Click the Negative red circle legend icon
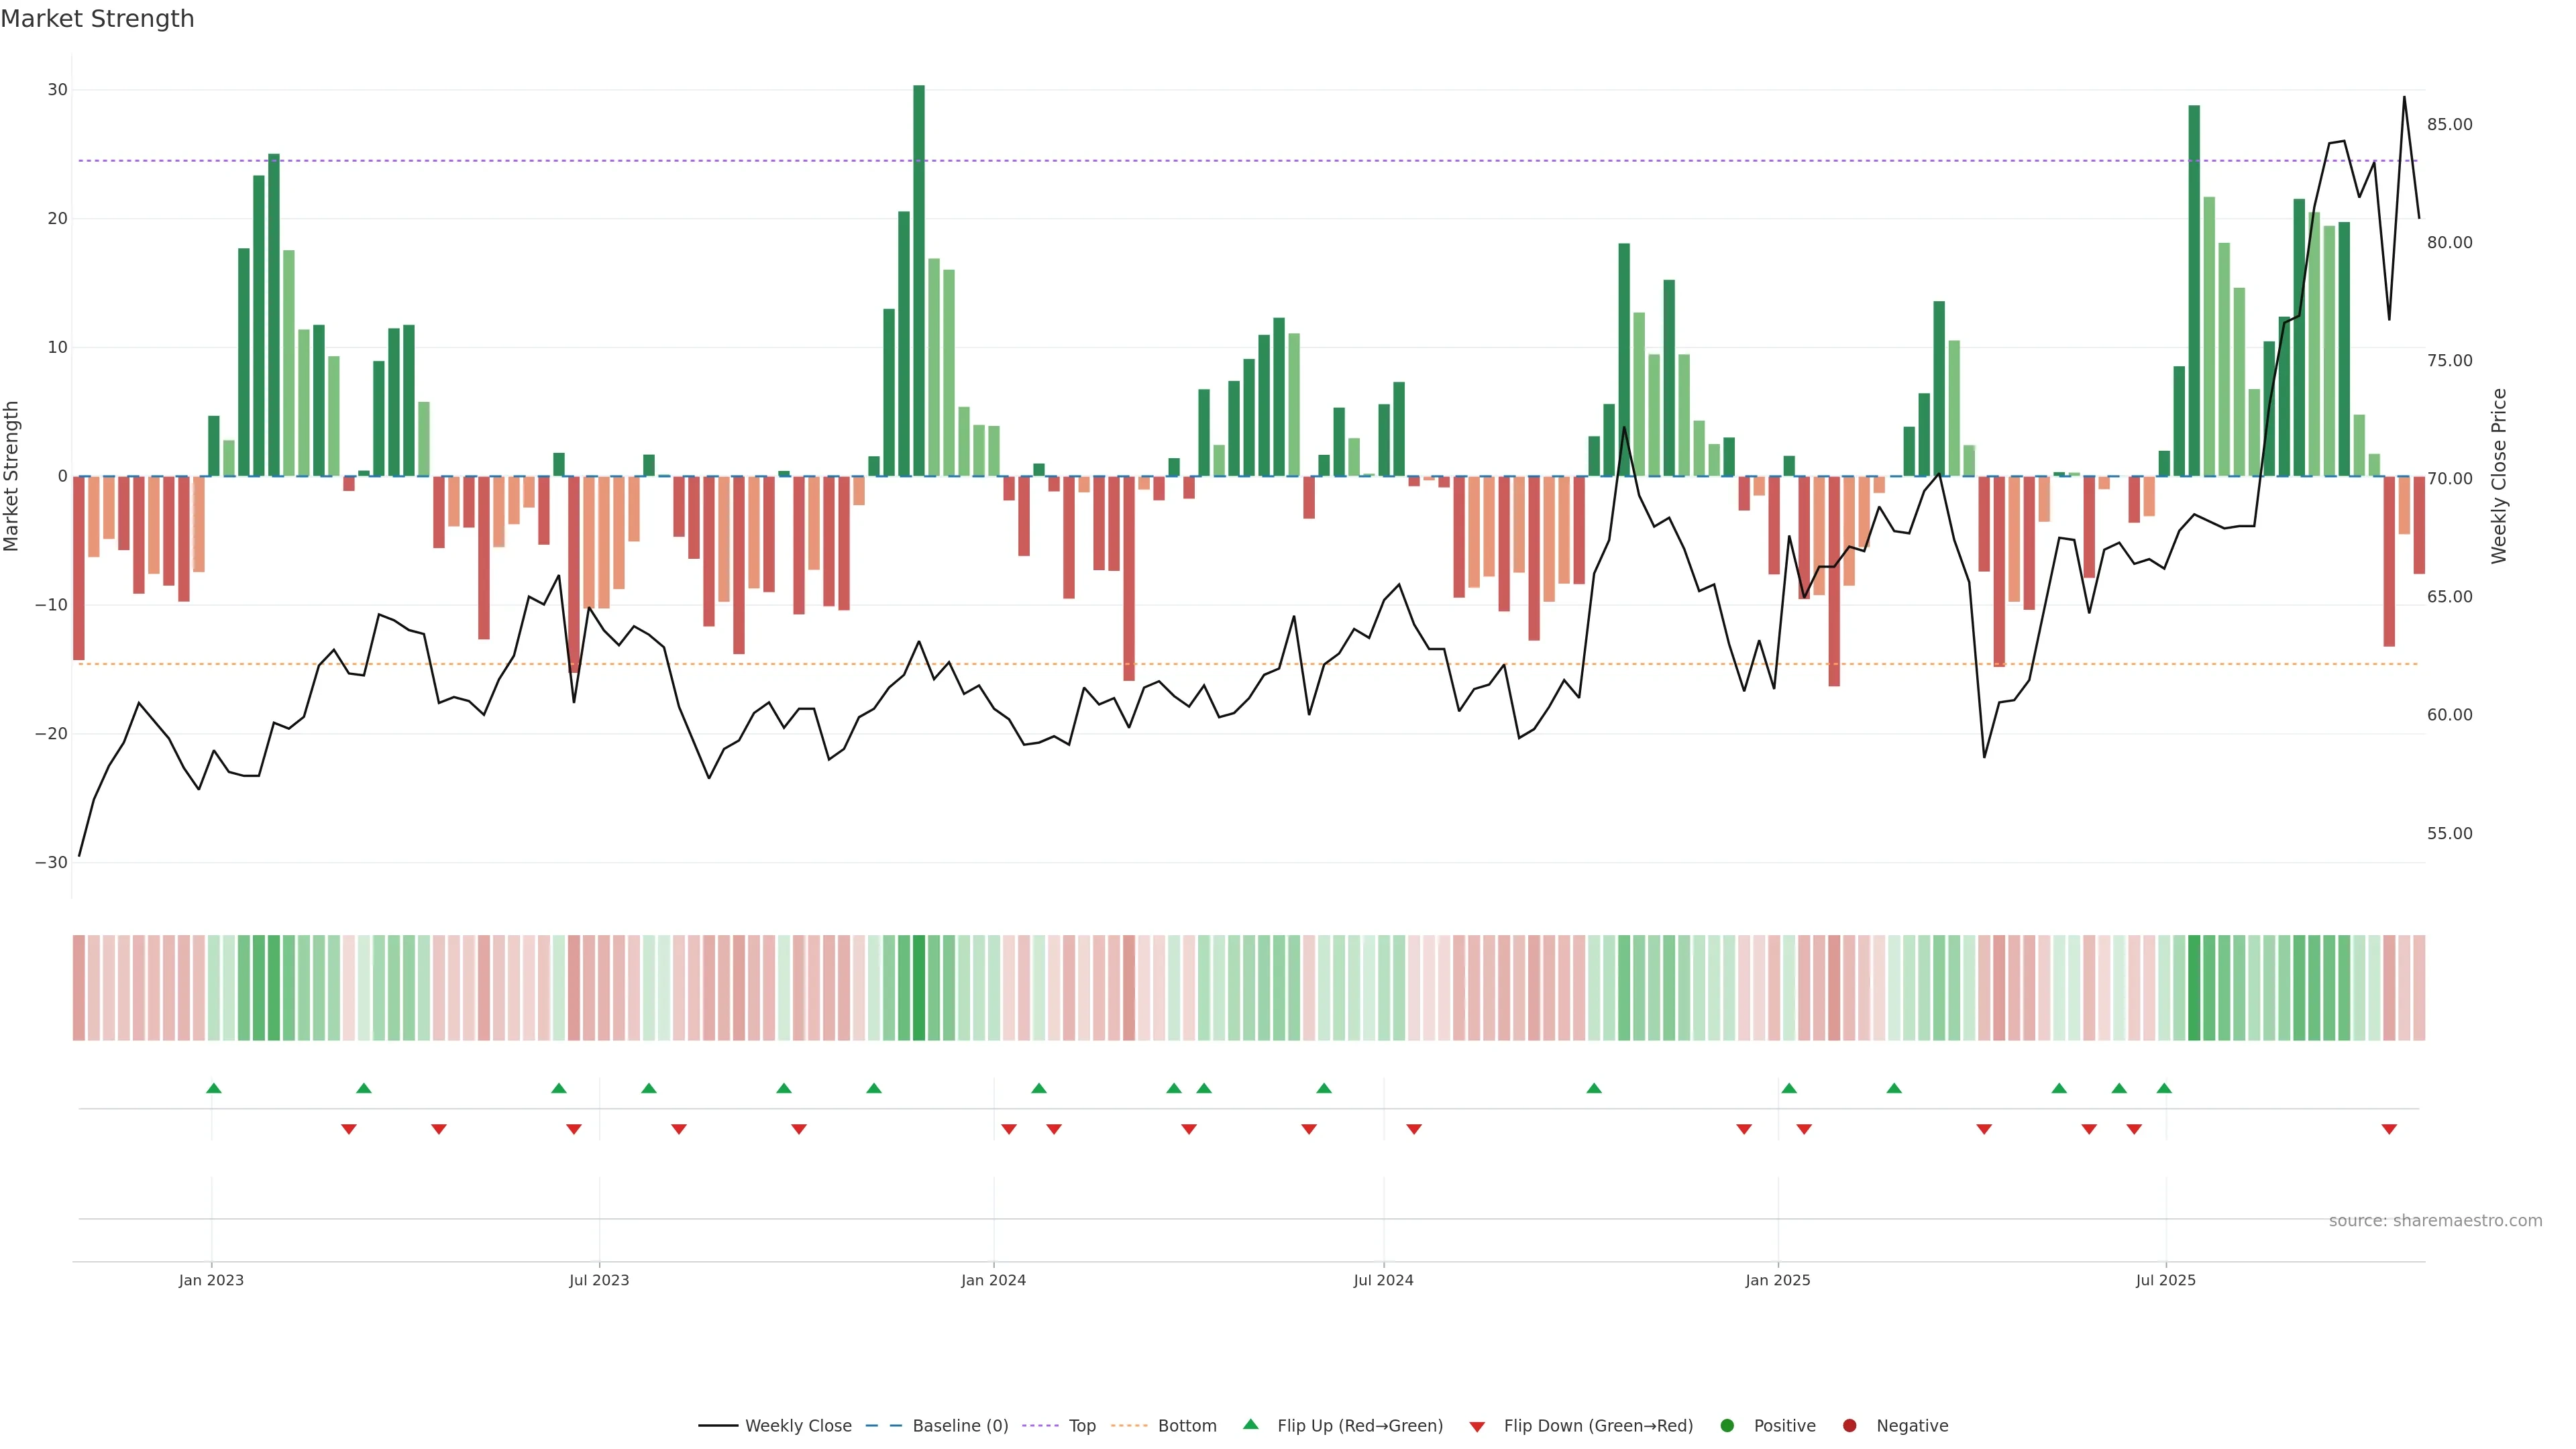2576x1449 pixels. pyautogui.click(x=1849, y=1426)
